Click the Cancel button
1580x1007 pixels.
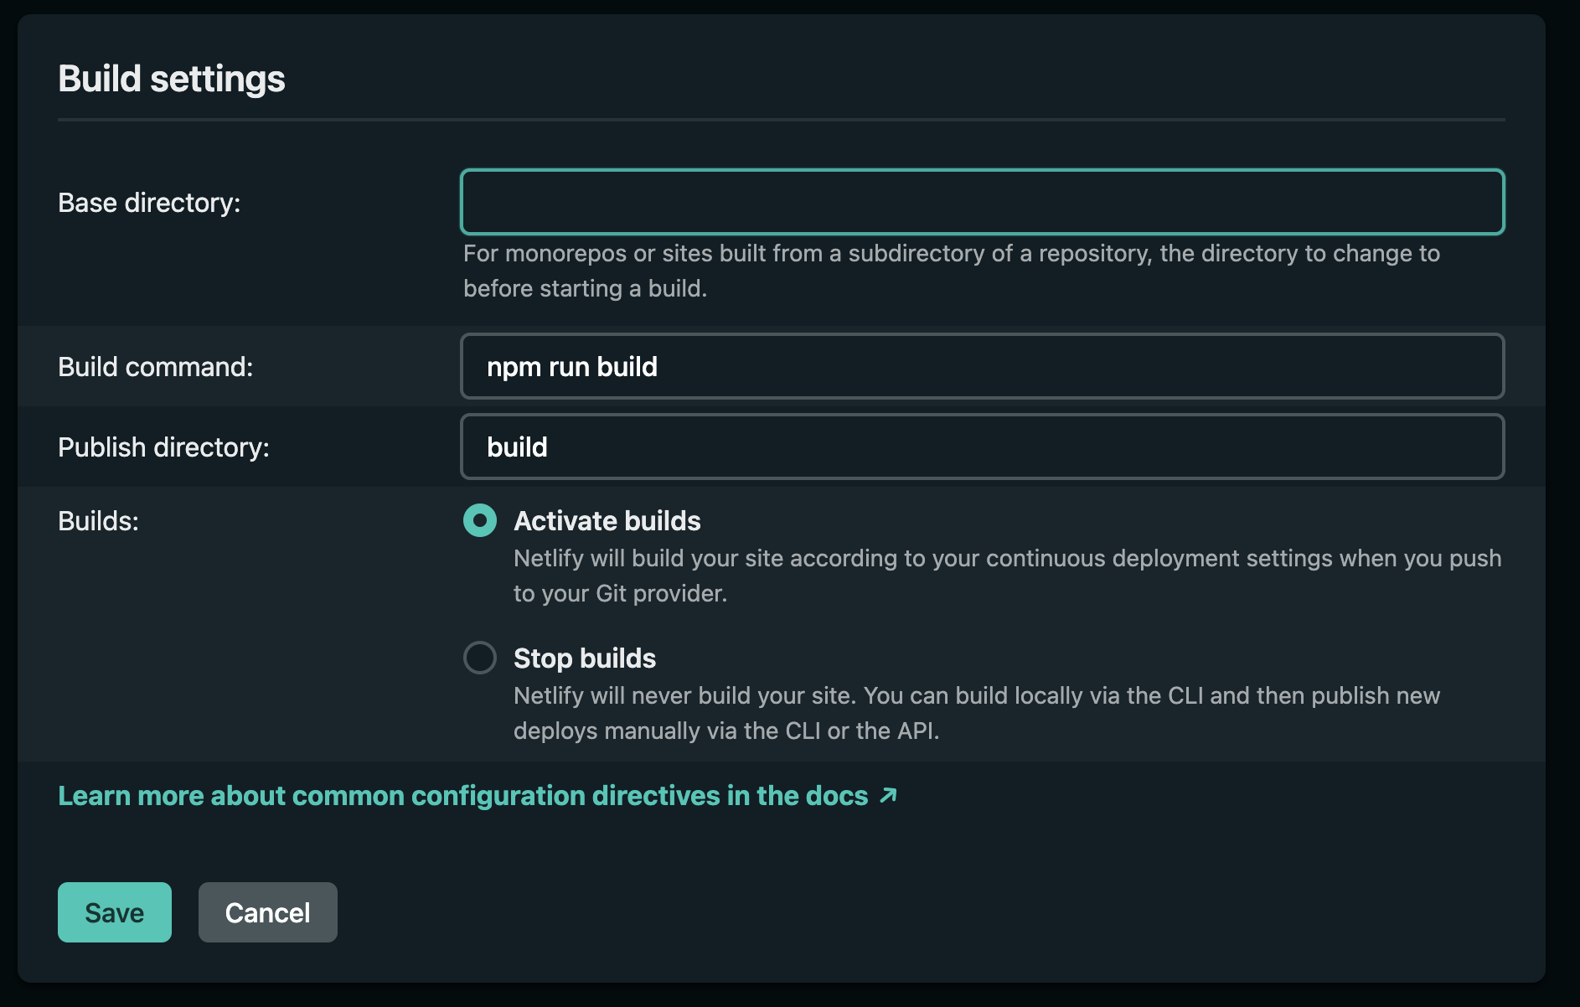pyautogui.click(x=267, y=912)
